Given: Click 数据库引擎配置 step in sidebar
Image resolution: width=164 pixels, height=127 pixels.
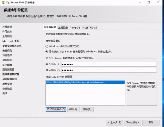Looking at the screenshot, I should coord(11,74).
